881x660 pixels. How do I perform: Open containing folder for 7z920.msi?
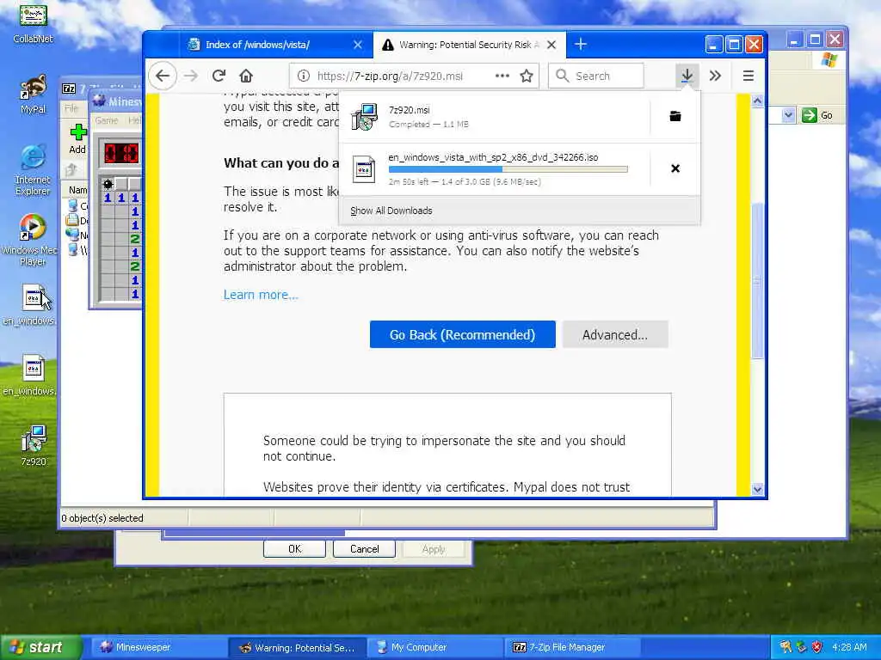coord(675,116)
